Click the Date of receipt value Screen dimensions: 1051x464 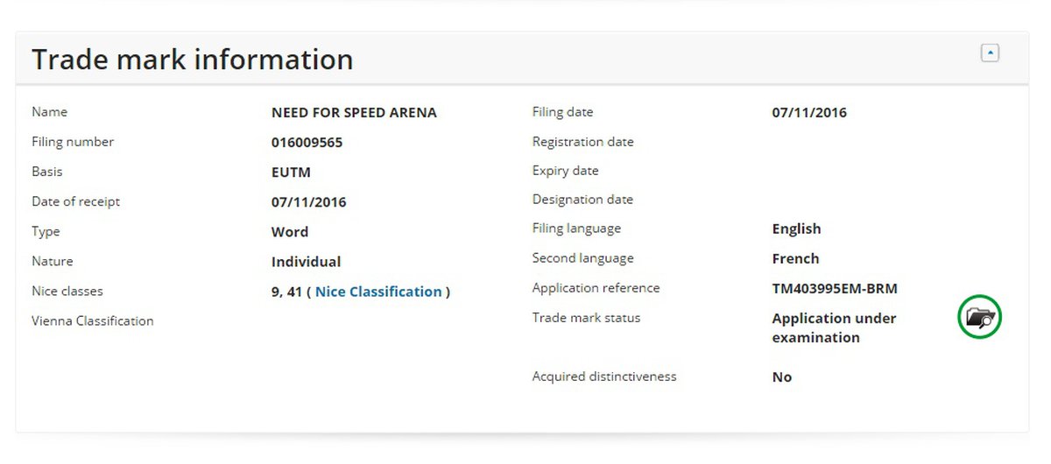pyautogui.click(x=308, y=202)
